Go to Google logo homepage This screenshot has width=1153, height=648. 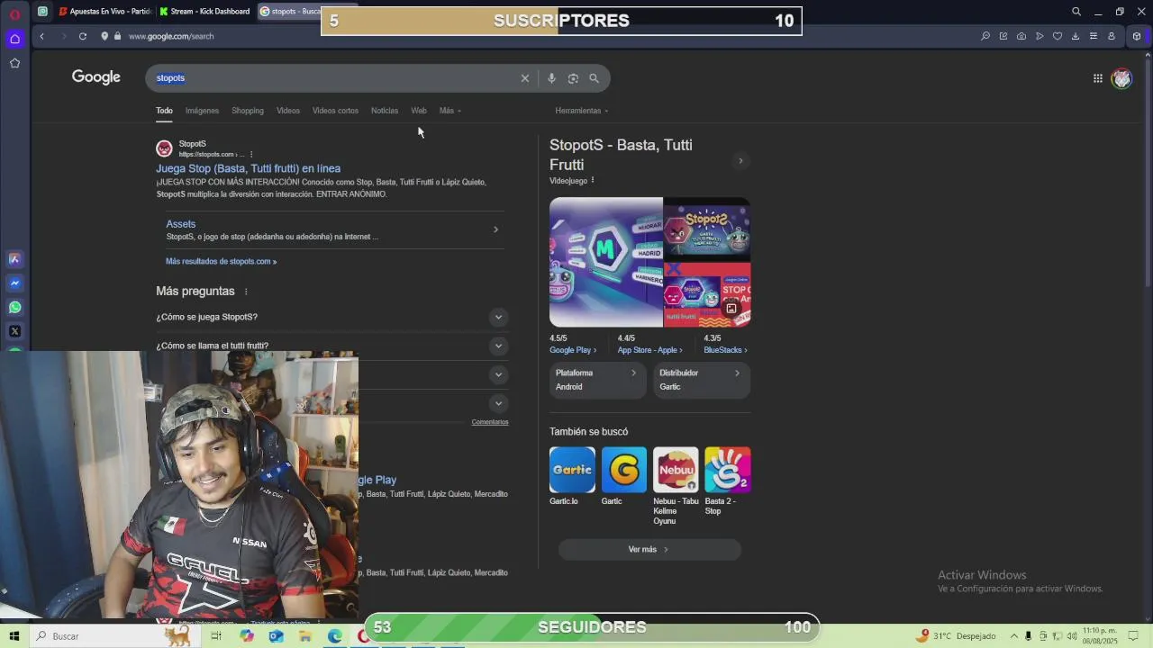pyautogui.click(x=96, y=77)
